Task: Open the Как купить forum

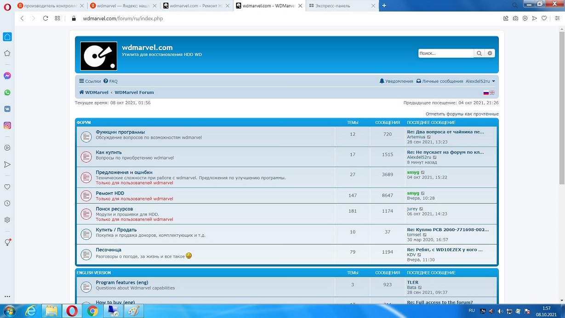Action: pos(109,152)
